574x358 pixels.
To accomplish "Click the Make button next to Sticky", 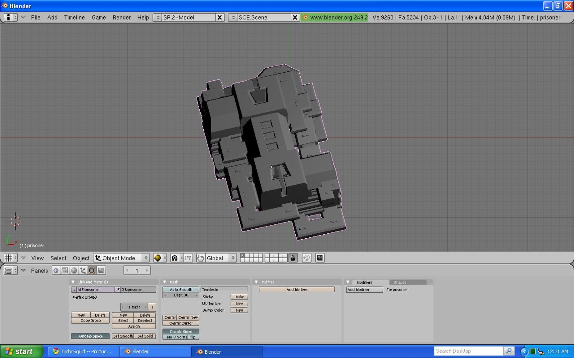I will 239,297.
